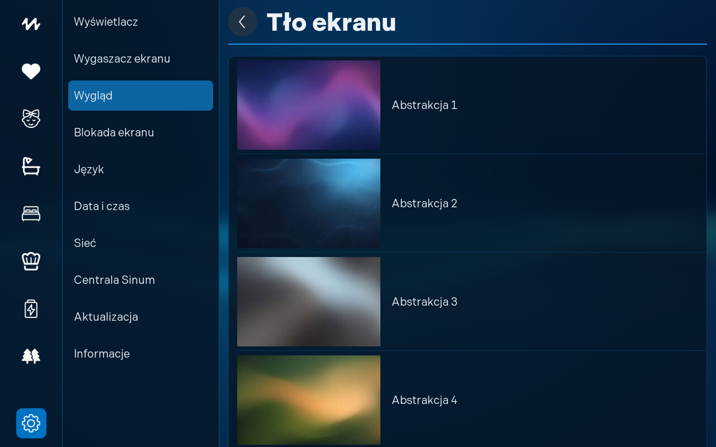This screenshot has height=447, width=716.
Task: Open Data i czas settings
Action: point(140,206)
